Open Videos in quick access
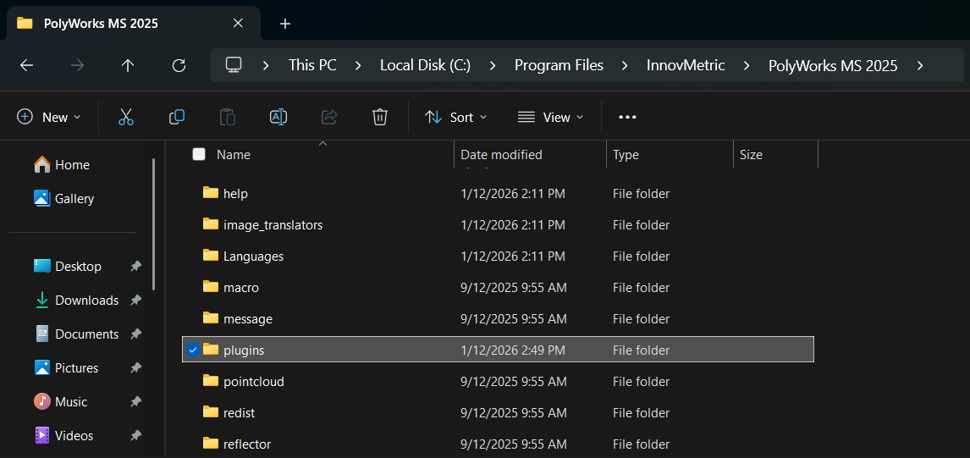 [63, 436]
